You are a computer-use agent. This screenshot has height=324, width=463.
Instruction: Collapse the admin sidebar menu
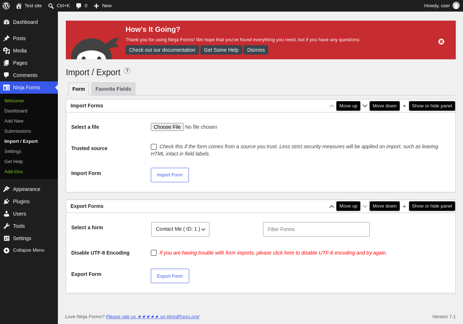29,250
